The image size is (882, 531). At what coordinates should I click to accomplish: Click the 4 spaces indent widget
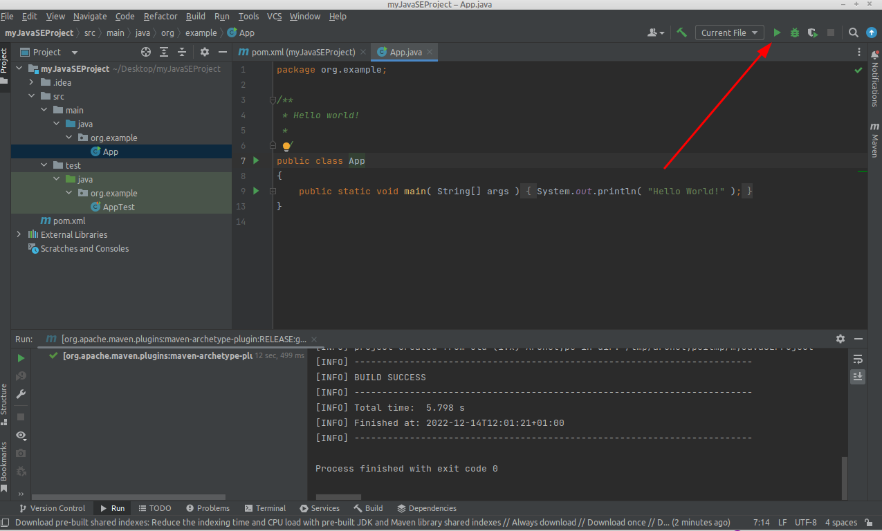click(x=840, y=523)
